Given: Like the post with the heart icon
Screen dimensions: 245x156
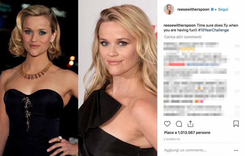Looking at the screenshot, I should pyautogui.click(x=167, y=124).
